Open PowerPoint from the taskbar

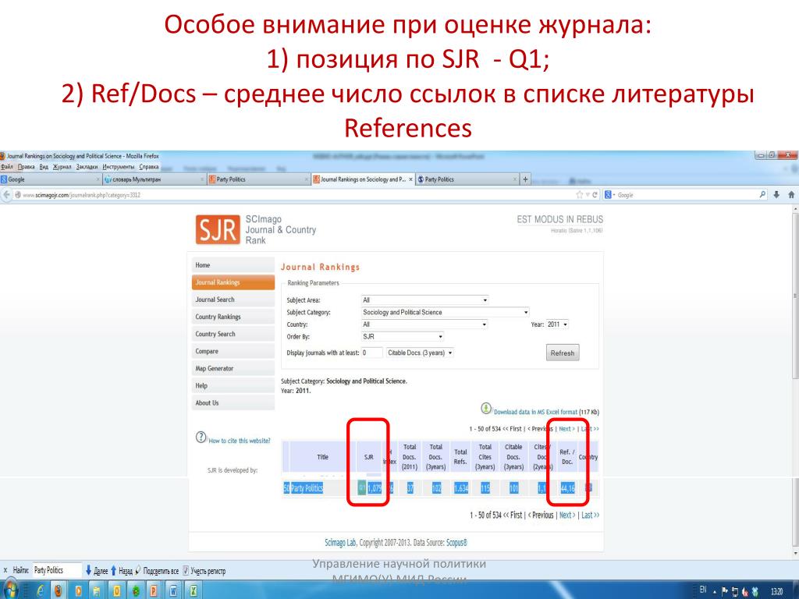154,591
